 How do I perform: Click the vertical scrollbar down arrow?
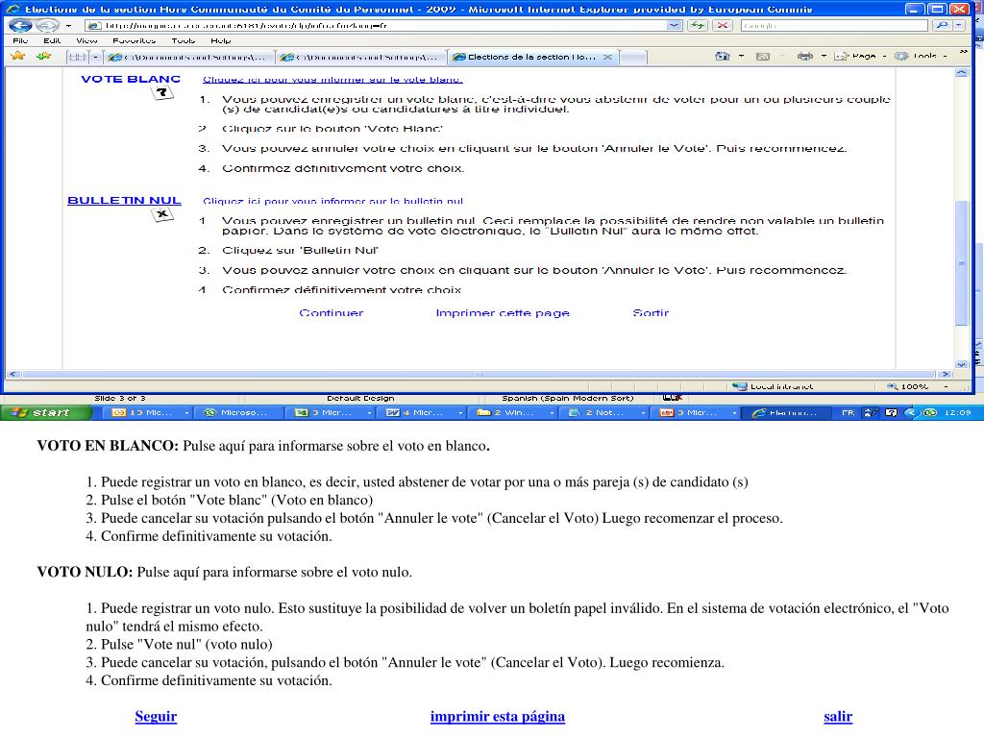point(961,364)
